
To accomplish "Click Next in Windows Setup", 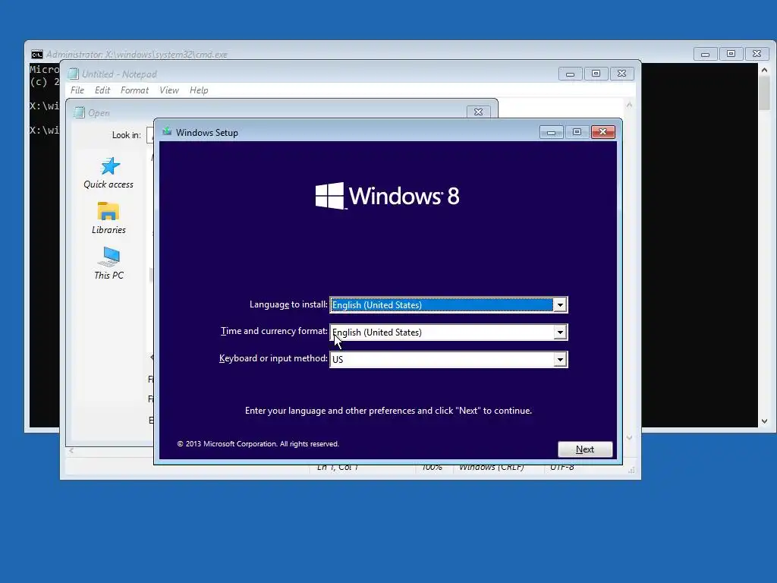I will [585, 449].
